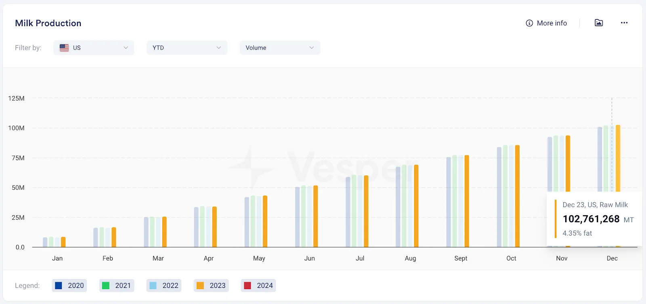The image size is (646, 304).
Task: Click the 4.35% fat tooltip text
Action: coord(577,233)
